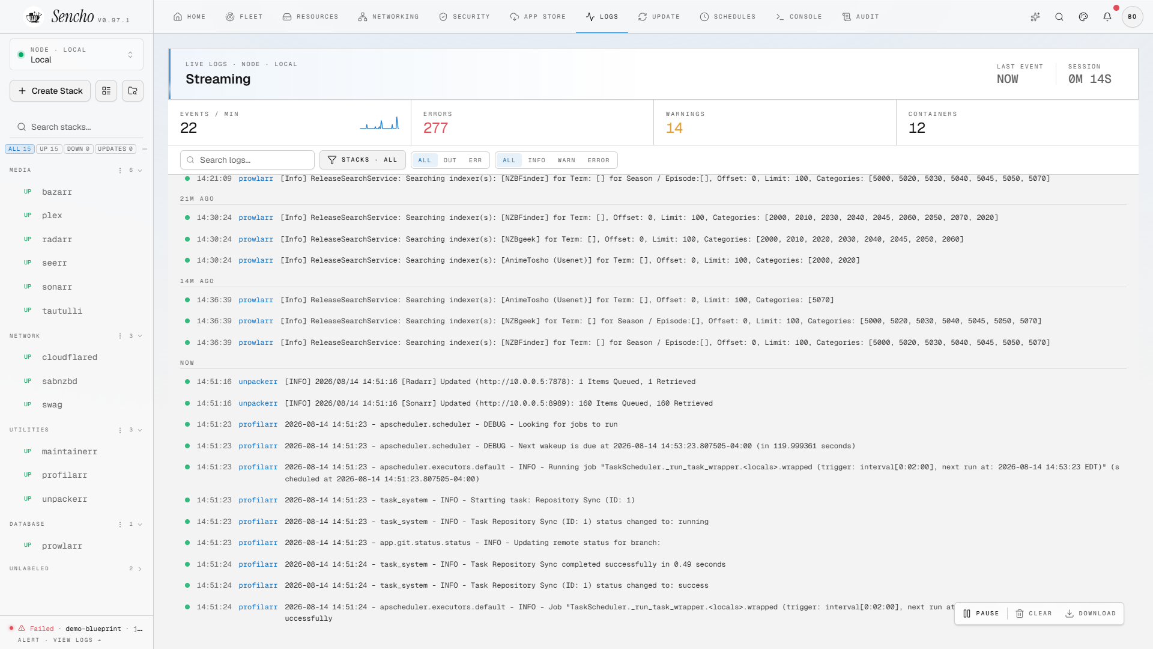Open Network group options menu
Screen dimensions: 1153x649
click(120, 336)
